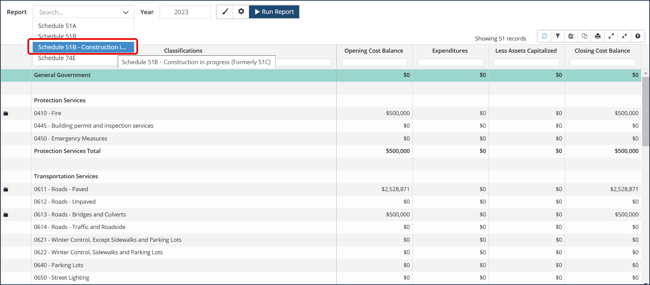This screenshot has width=650, height=285.
Task: Click the checkmark select icon in toolbar
Action: click(x=571, y=36)
